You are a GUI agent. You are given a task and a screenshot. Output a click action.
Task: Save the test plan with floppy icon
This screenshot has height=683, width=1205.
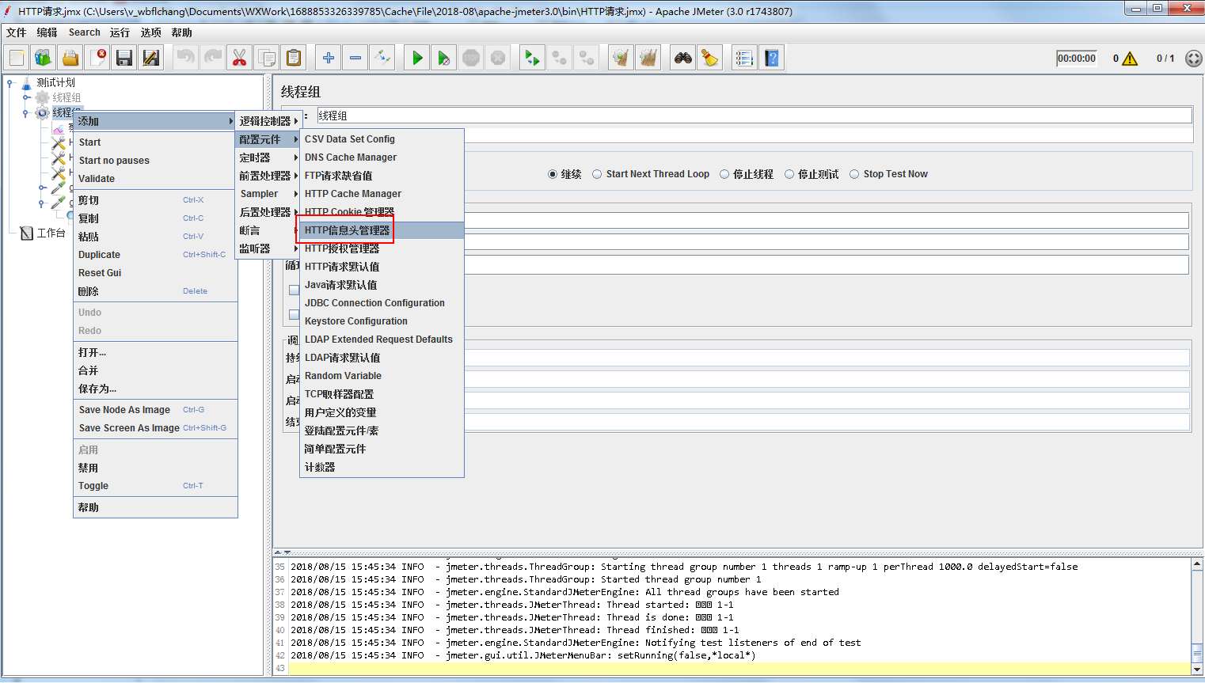124,58
